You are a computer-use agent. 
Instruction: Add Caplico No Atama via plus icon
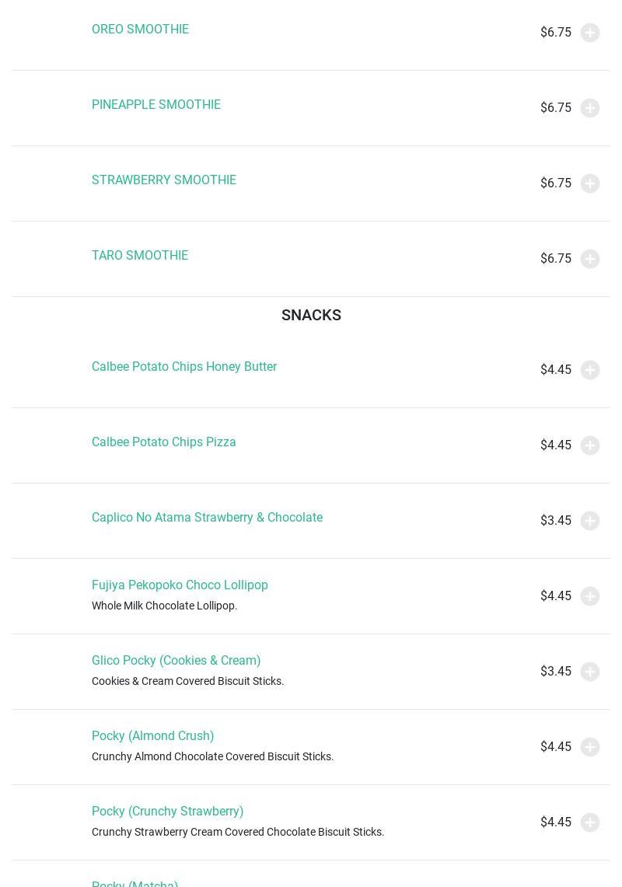(590, 521)
